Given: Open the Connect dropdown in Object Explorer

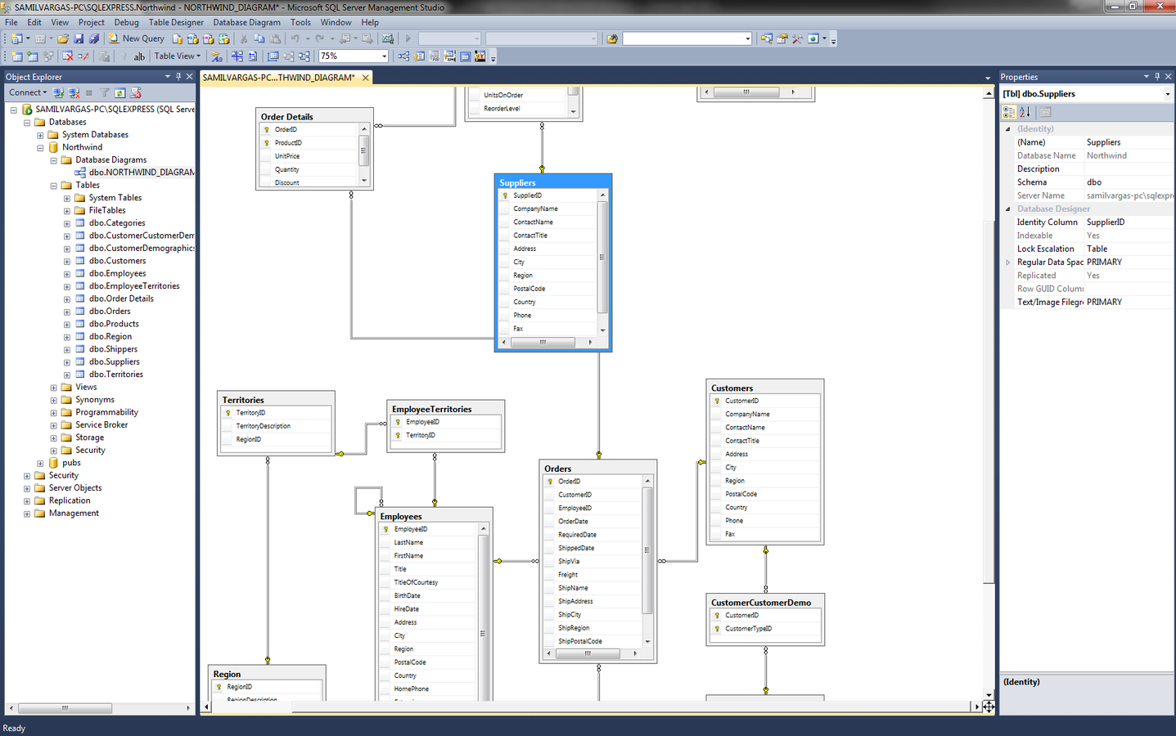Looking at the screenshot, I should [28, 92].
